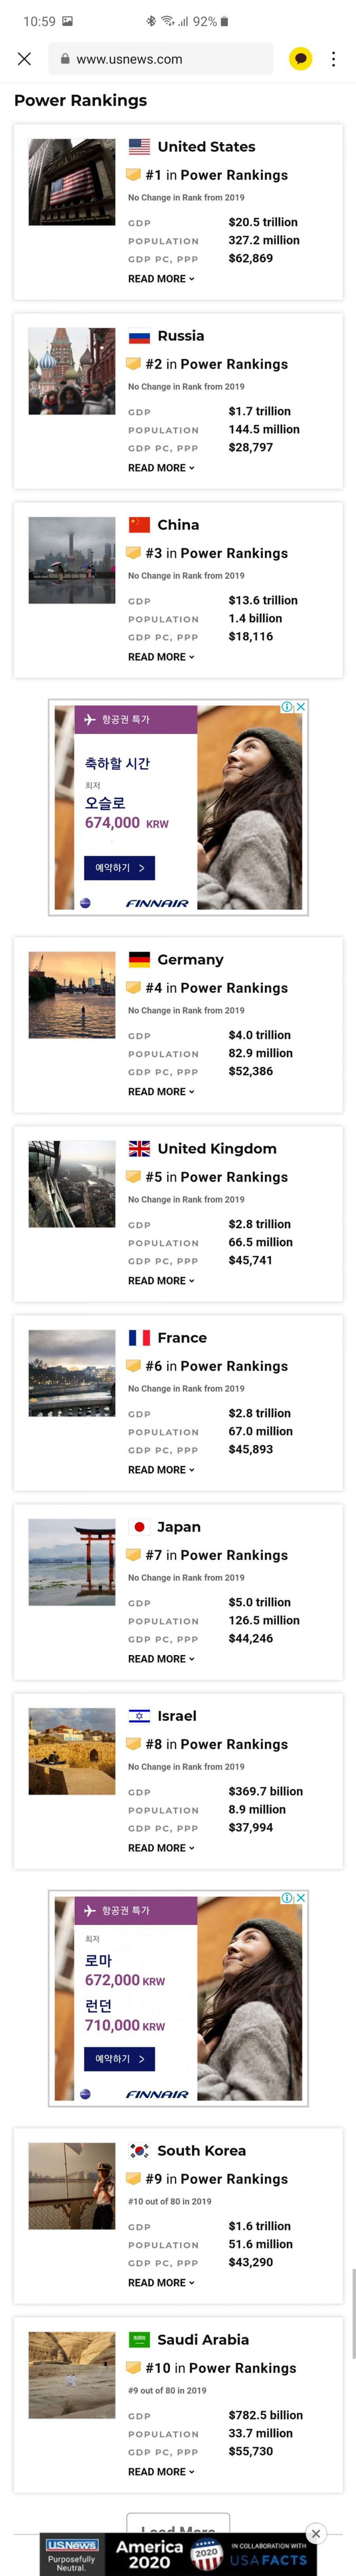Tap the Israel flag icon

140,1715
